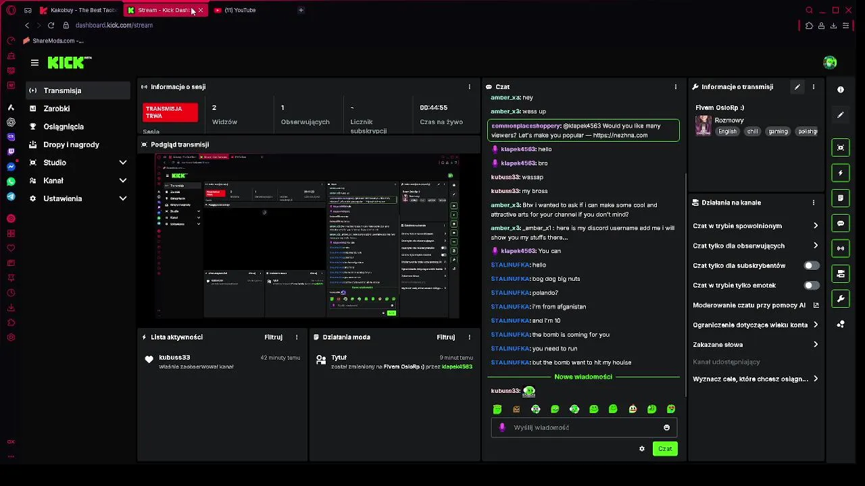The image size is (865, 486).
Task: Open WhatsApp in Opera sidebar
Action: (11, 182)
